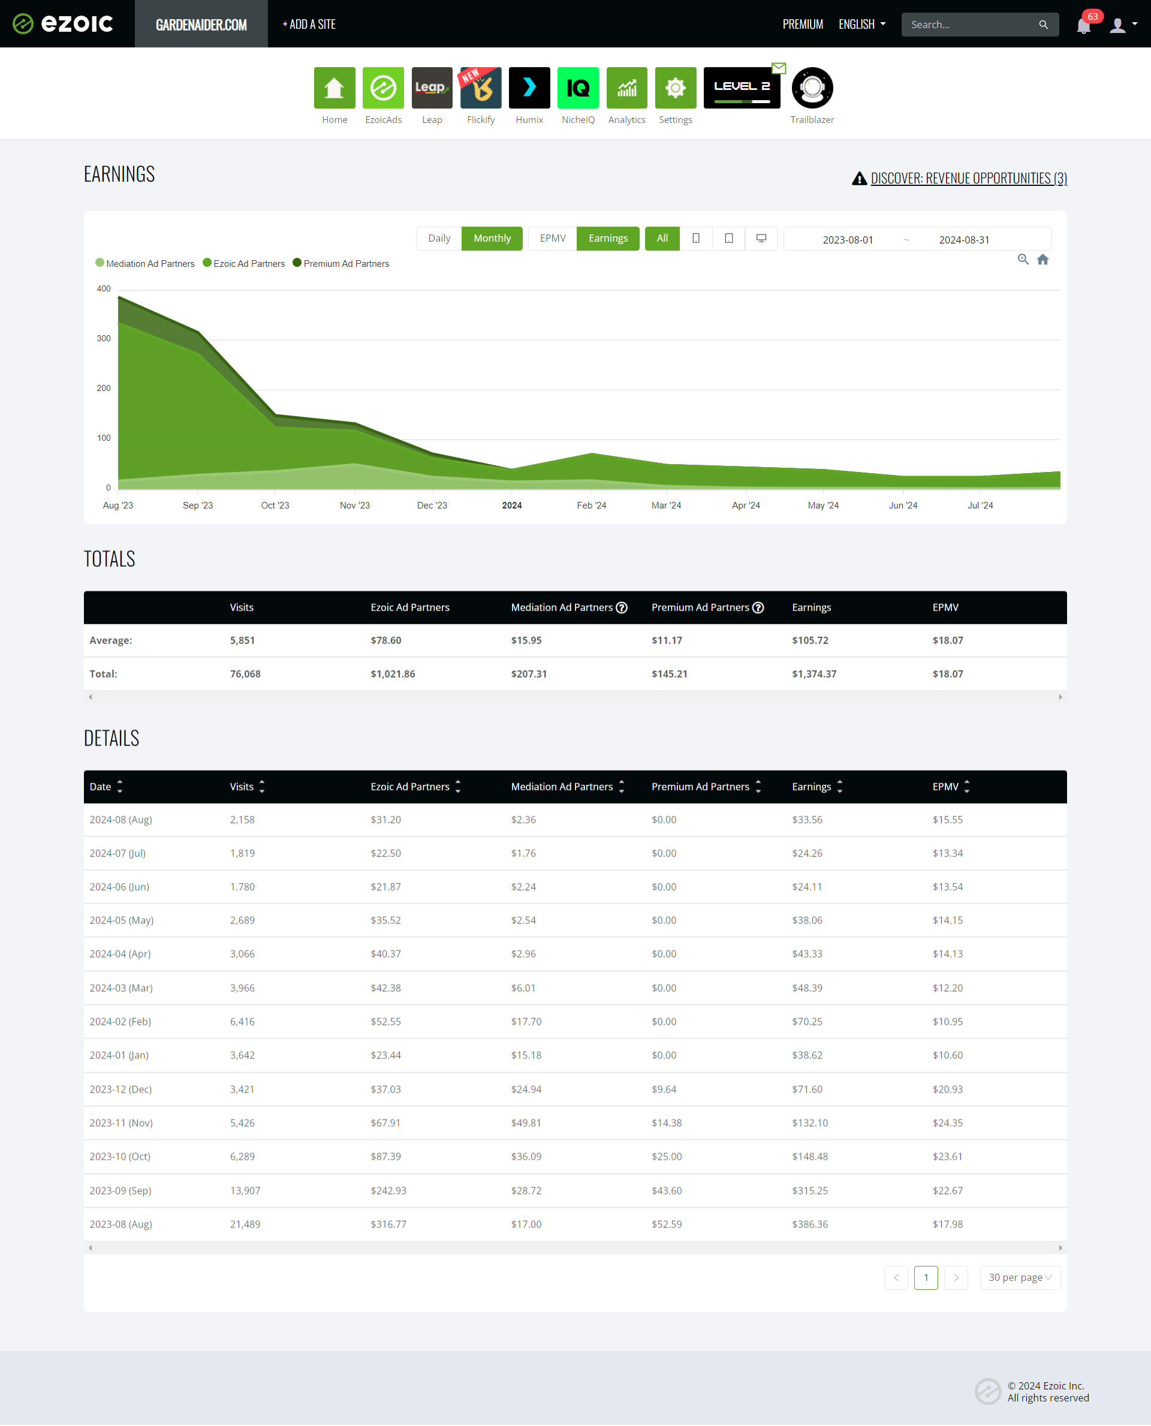The width and height of the screenshot is (1151, 1426).
Task: Click the end date 2024-08-31 field
Action: tap(964, 239)
